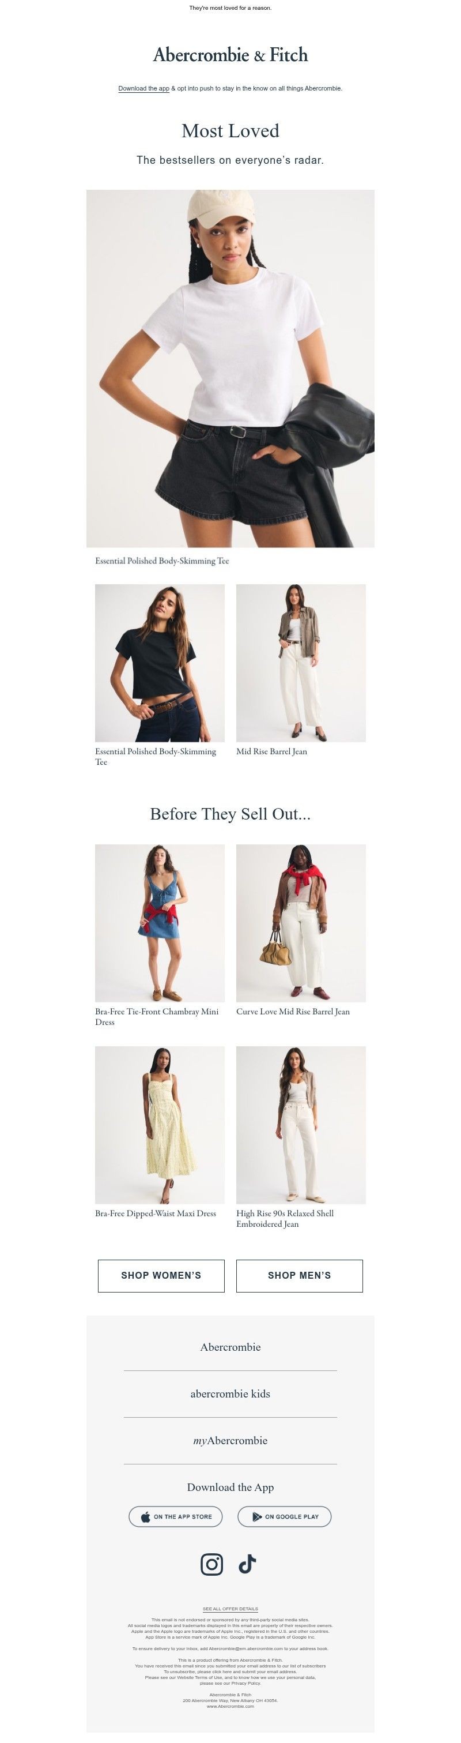Open the Abercrombie footer link
This screenshot has width=461, height=1743.
[x=231, y=1347]
